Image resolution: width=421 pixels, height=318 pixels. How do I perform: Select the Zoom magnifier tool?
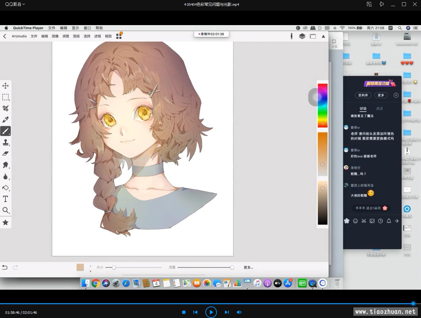tap(5, 210)
